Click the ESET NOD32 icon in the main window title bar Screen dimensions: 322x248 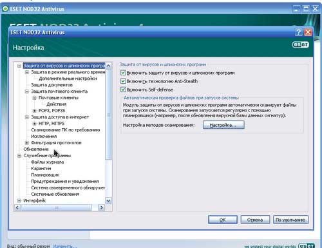(x=5, y=9)
